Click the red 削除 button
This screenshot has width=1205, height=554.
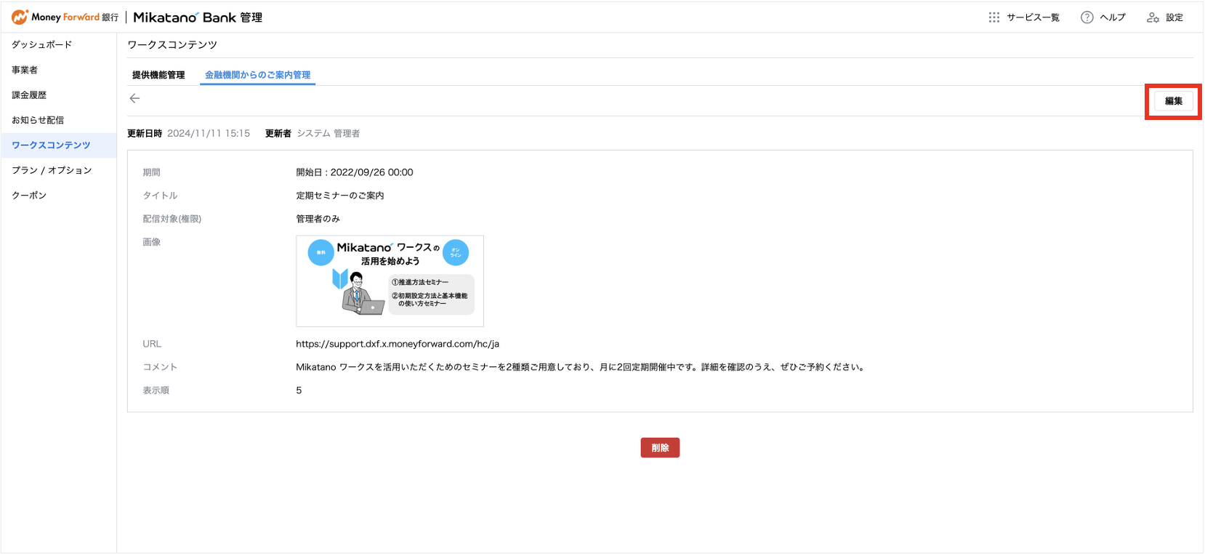click(660, 448)
